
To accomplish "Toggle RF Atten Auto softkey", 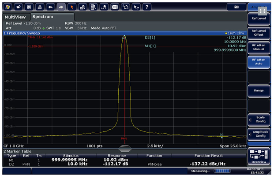I will click(259, 62).
